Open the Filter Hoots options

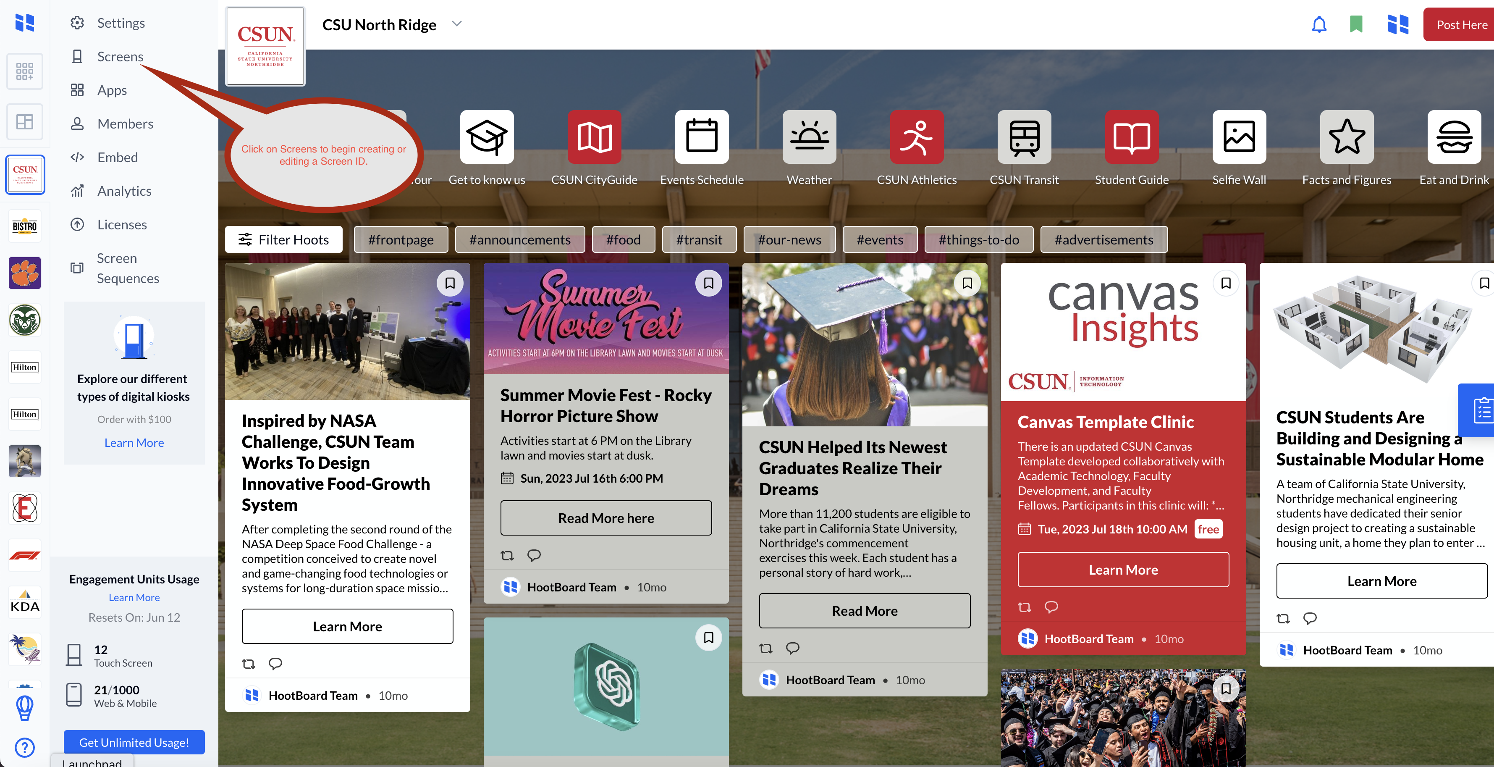tap(283, 239)
